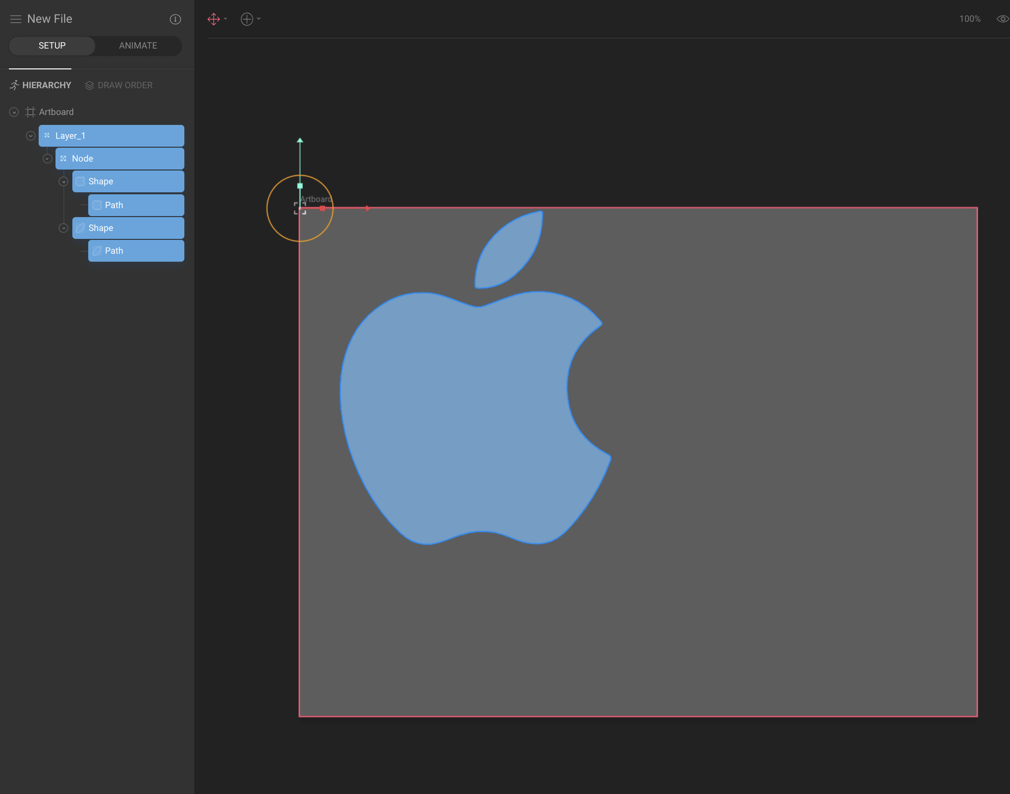1010x794 pixels.
Task: Open the DRAW ORDER tab
Action: click(119, 85)
